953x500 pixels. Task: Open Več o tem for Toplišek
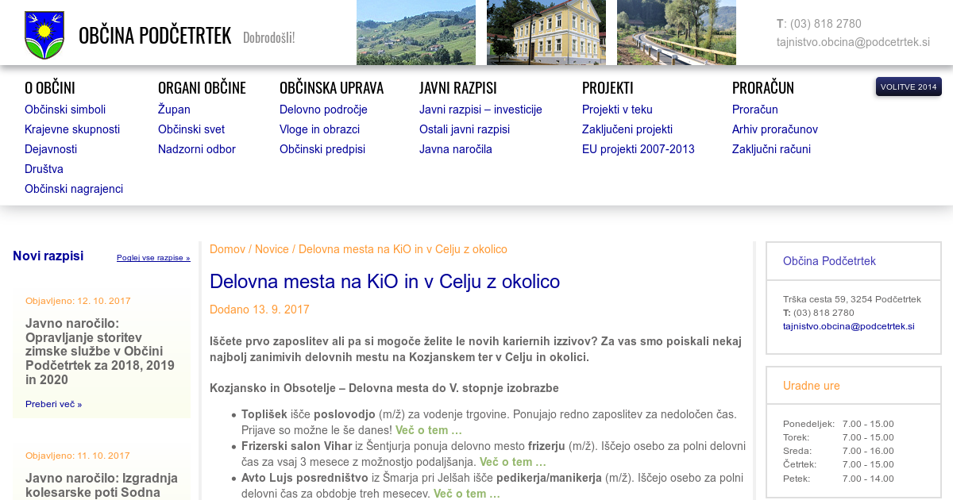click(x=428, y=430)
